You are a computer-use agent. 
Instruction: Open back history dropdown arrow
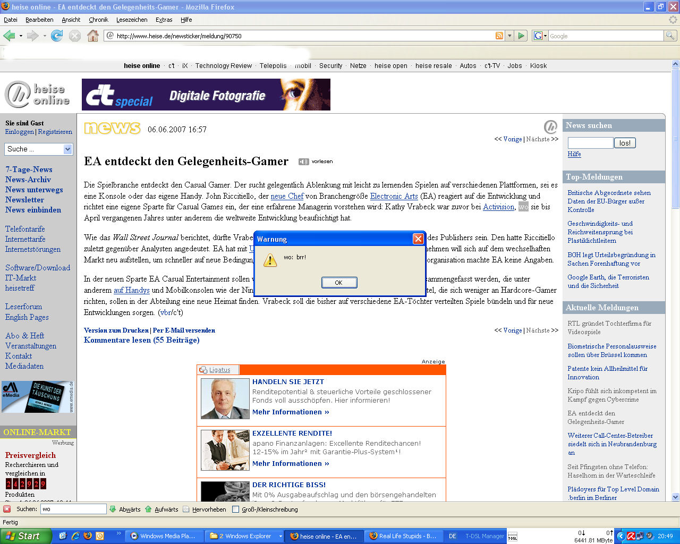click(21, 36)
